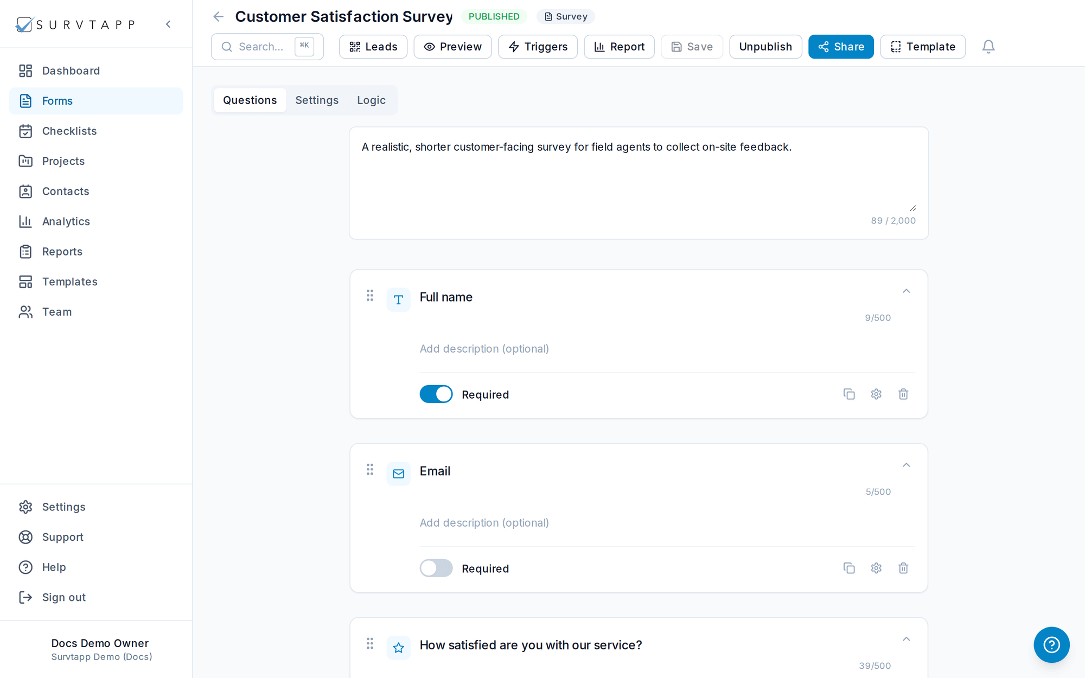Open Support

[96, 537]
